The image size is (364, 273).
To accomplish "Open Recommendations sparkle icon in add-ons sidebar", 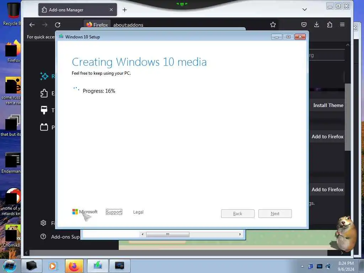I will coord(44,76).
